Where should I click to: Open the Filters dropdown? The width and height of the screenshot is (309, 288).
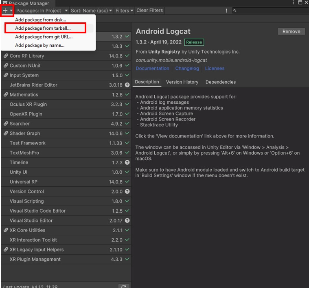point(124,11)
